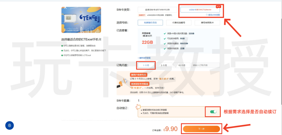Screen dimensions: 282x135
Task: Click the orange 温馨提示 tag
Action: pyautogui.click(x=142, y=15)
